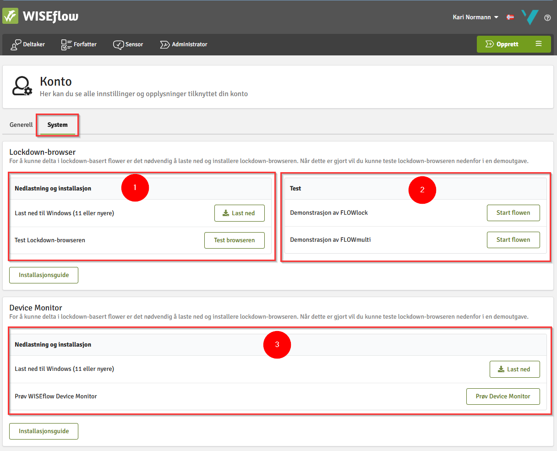Click the Konto user settings icon
Screen dimensions: 557x451
22,86
